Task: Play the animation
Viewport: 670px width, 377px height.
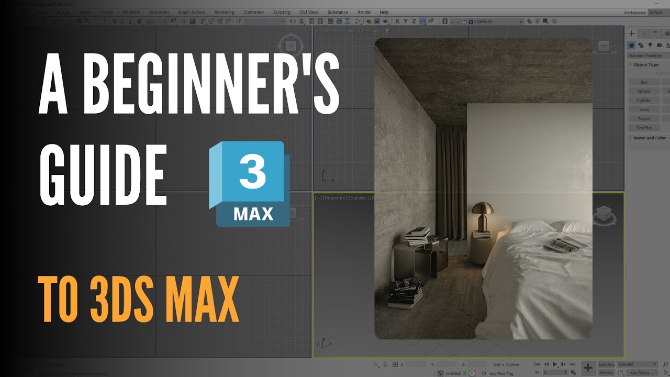Action: pyautogui.click(x=555, y=364)
